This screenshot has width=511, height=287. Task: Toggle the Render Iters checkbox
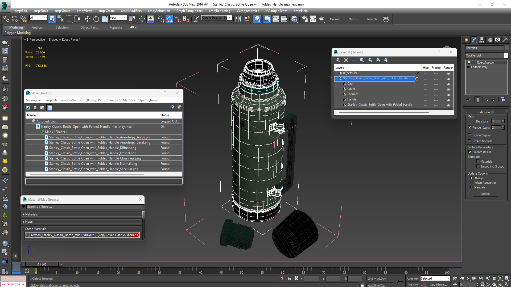pyautogui.click(x=470, y=128)
